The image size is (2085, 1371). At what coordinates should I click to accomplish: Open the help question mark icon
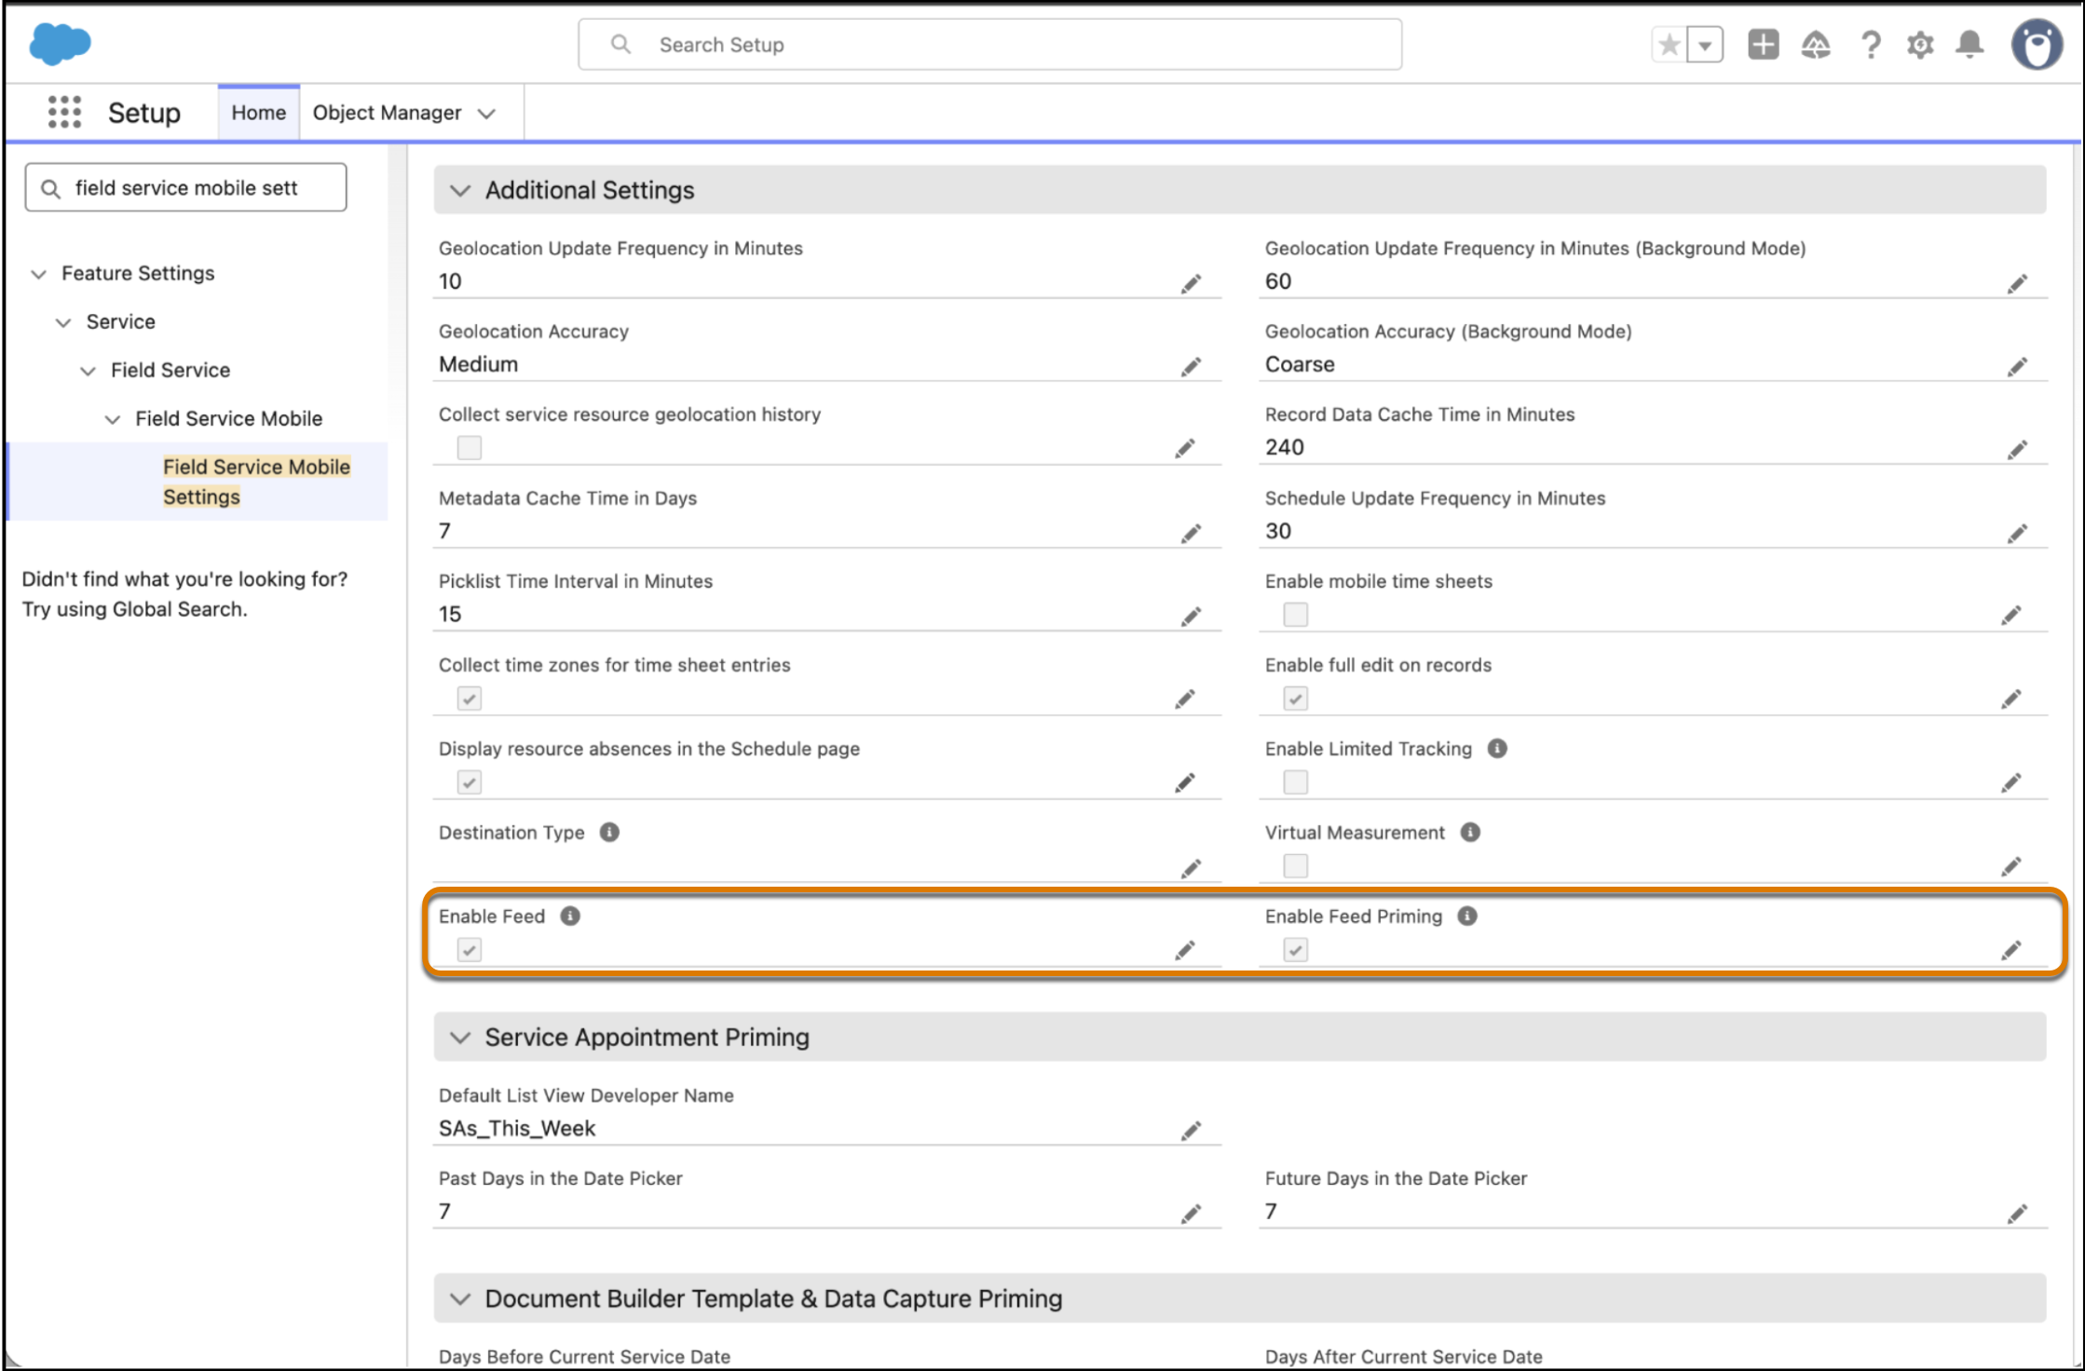click(1870, 45)
